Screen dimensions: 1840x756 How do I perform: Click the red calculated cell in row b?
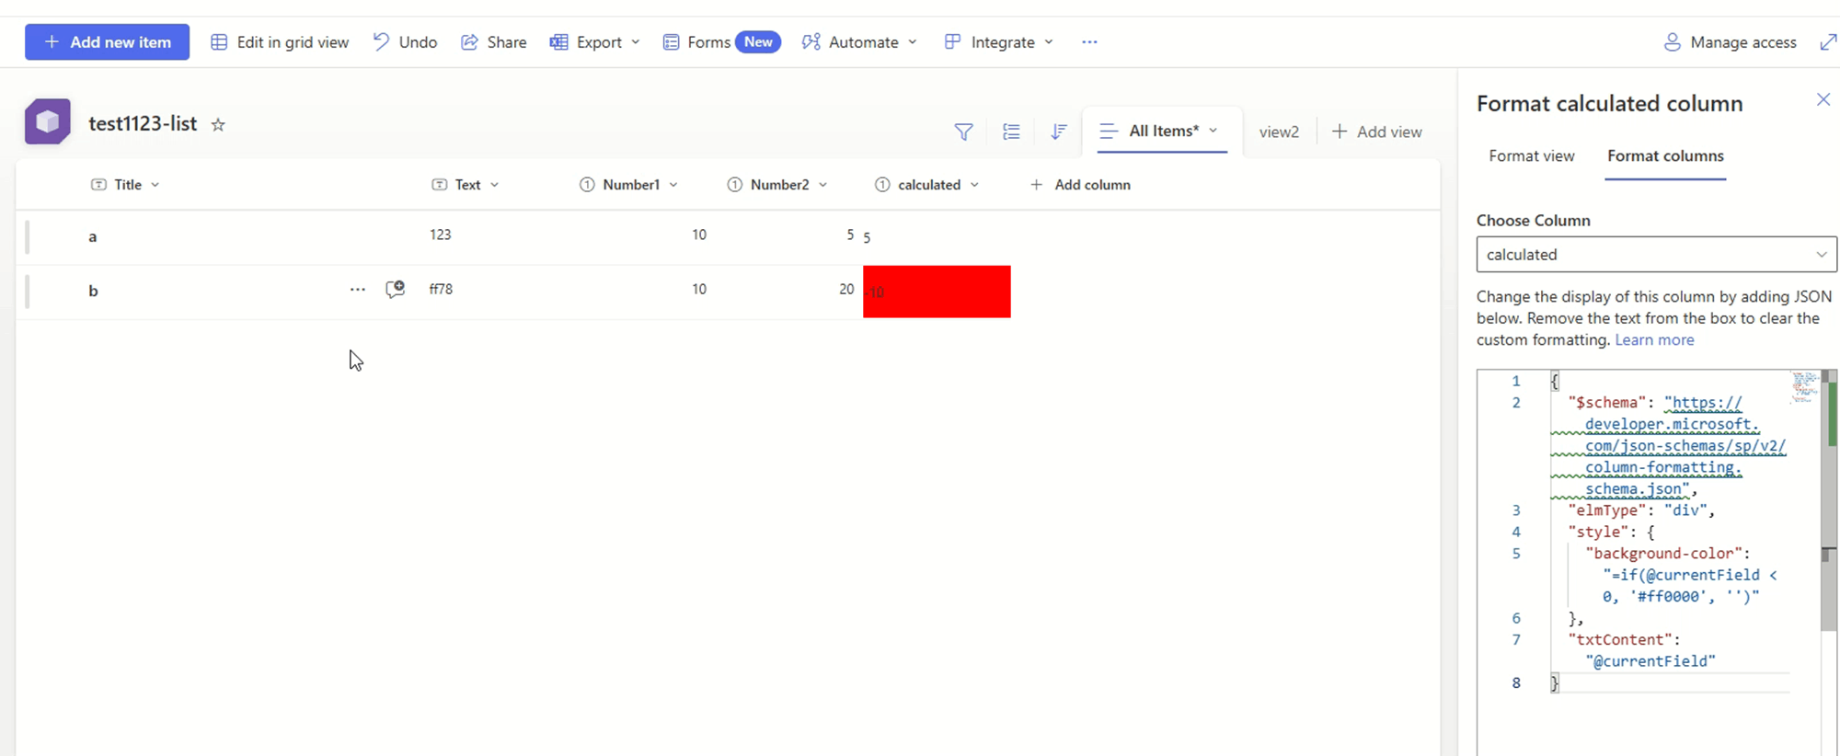tap(937, 292)
